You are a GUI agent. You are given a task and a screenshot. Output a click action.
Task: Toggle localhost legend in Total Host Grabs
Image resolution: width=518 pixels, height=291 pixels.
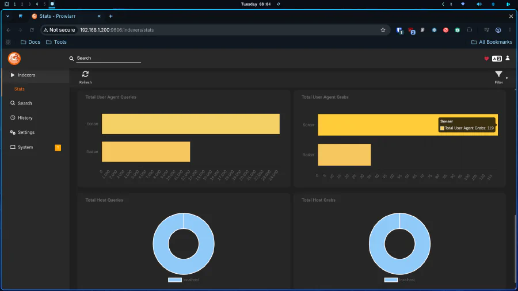(x=399, y=279)
